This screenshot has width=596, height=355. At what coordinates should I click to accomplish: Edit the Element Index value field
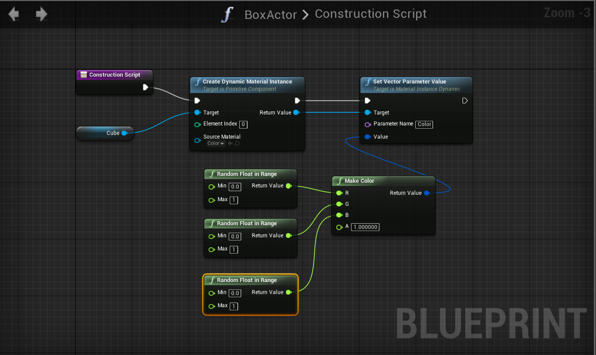(243, 124)
